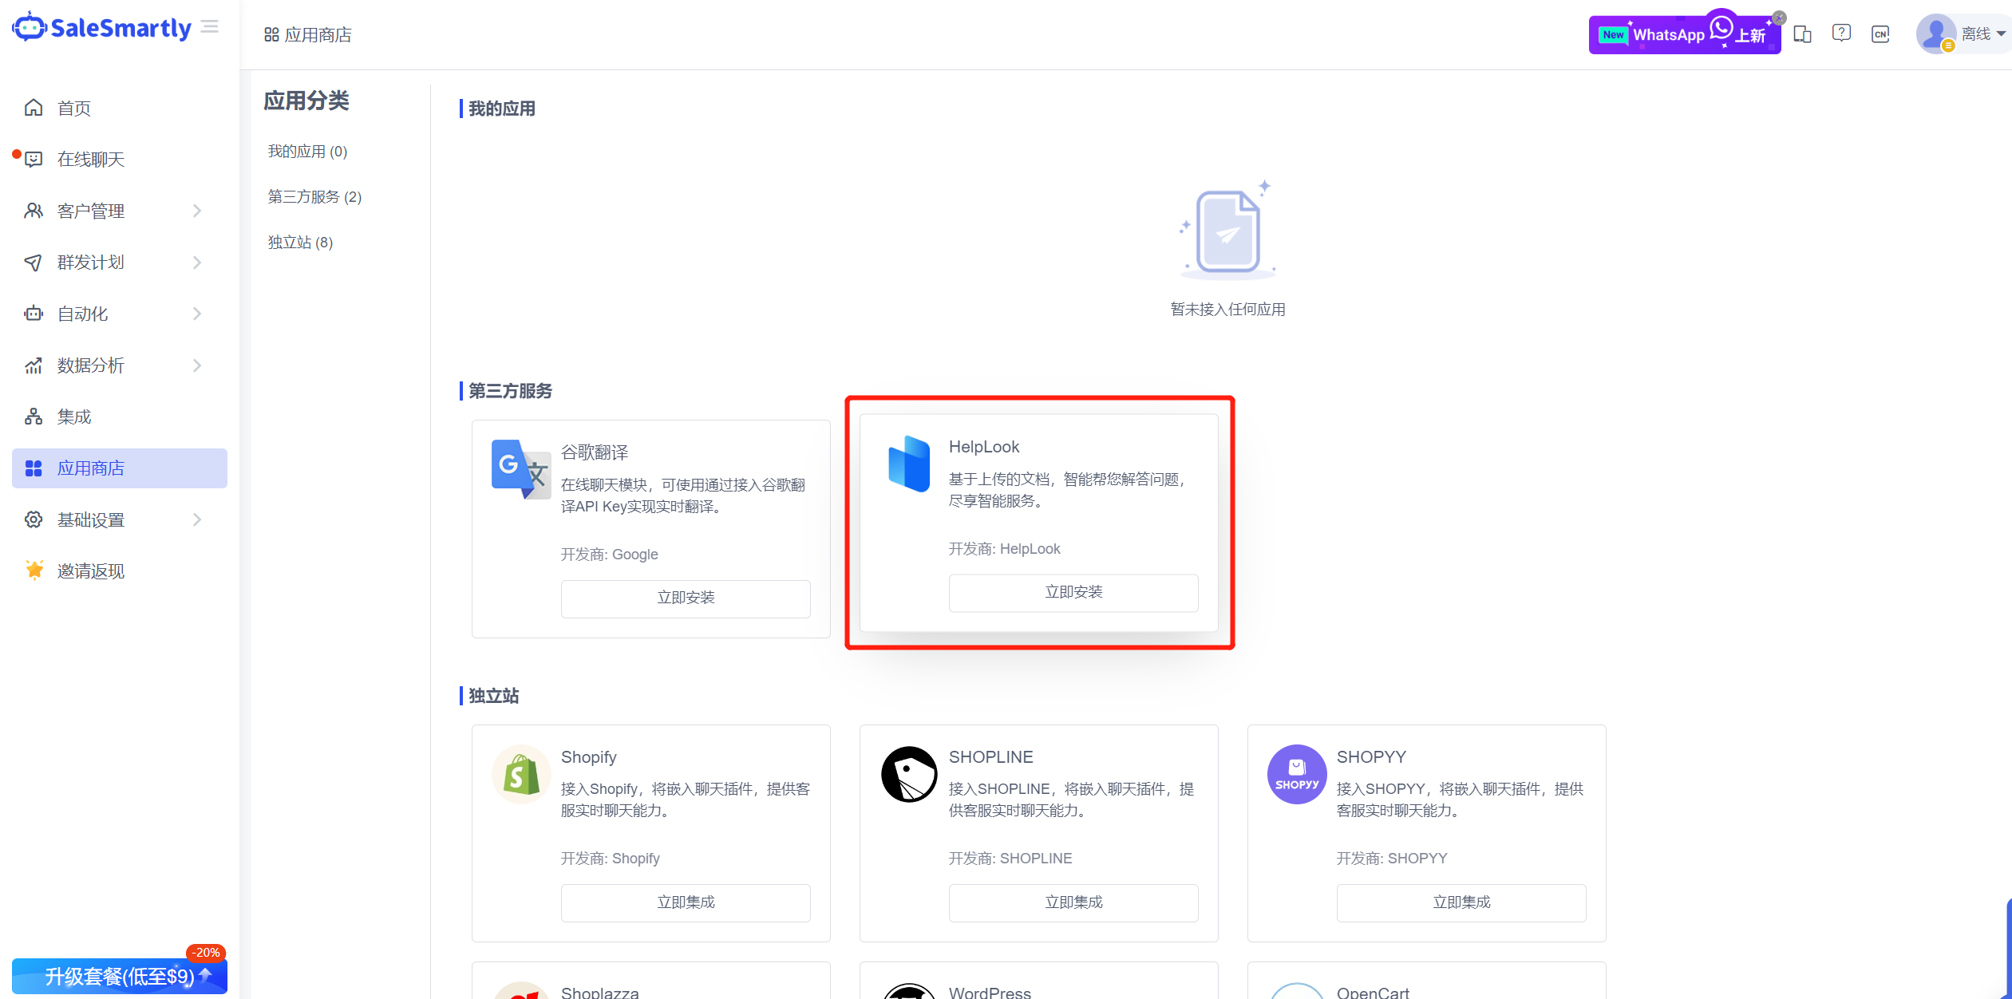Go to 集成 in sidebar

tap(74, 417)
